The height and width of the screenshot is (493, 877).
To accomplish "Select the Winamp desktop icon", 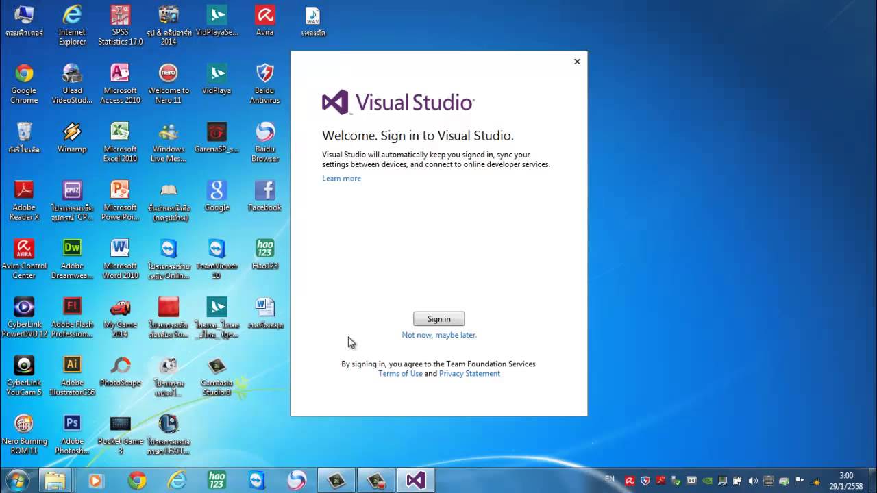I will pyautogui.click(x=72, y=137).
